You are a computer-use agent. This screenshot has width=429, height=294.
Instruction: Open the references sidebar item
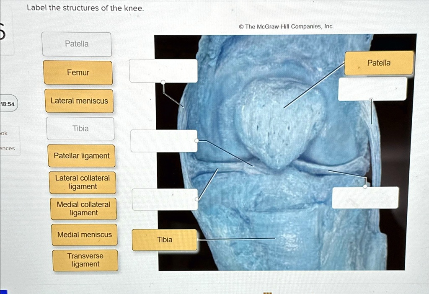pyautogui.click(x=7, y=148)
